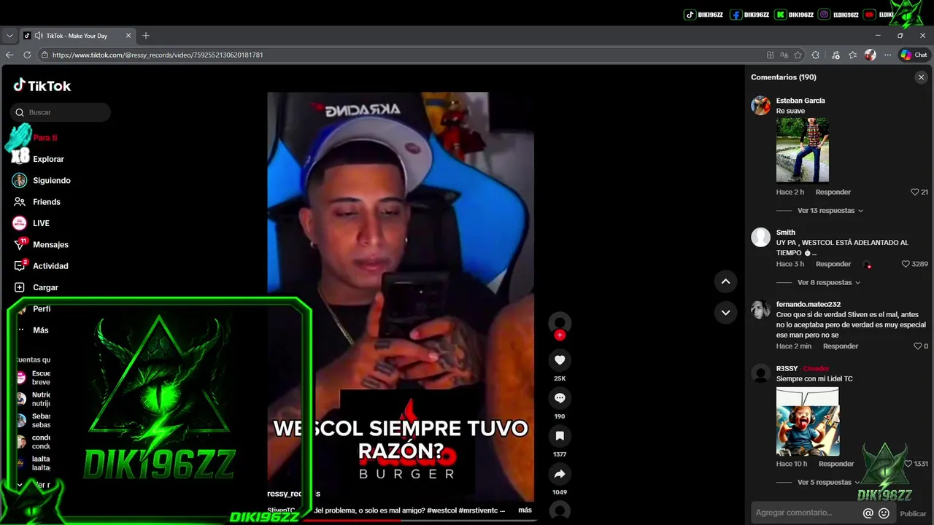
Task: Like Smith's comment
Action: [906, 264]
